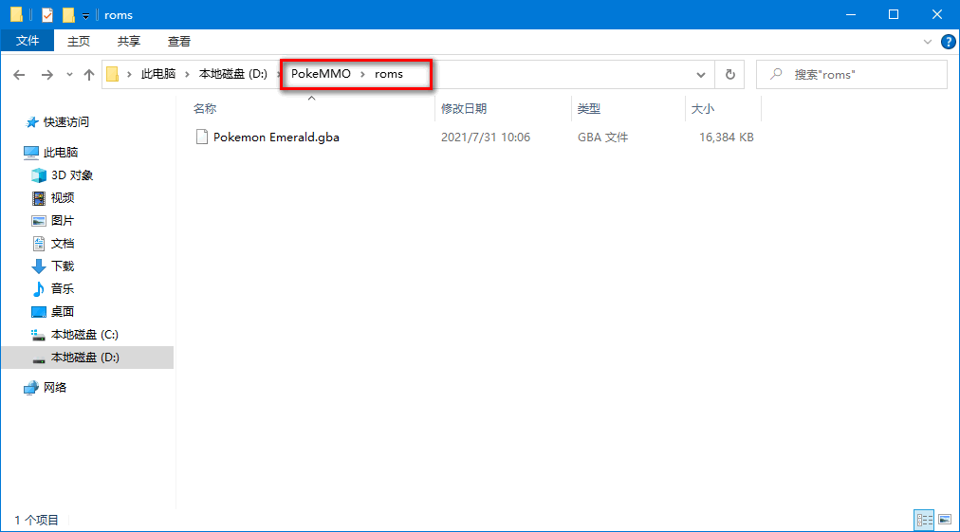Viewport: 960px width, 532px height.
Task: Click Properties icon in quick access toolbar
Action: click(x=47, y=15)
